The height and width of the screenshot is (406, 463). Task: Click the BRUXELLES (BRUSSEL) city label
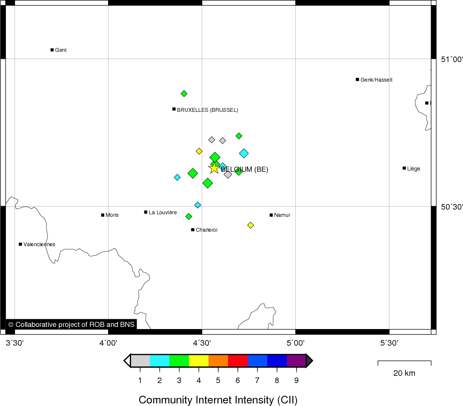pyautogui.click(x=207, y=110)
